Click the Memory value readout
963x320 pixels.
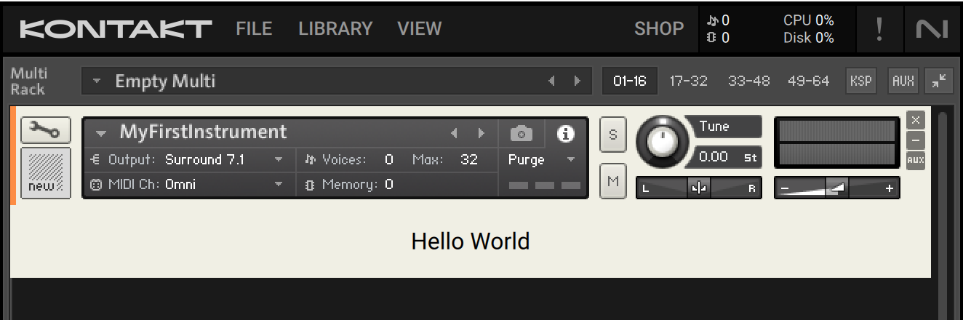389,185
